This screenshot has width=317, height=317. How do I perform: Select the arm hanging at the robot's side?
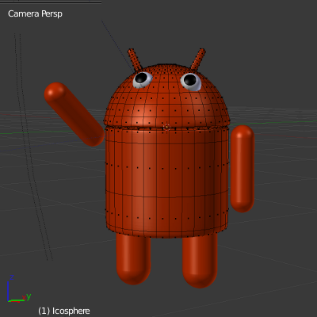(x=243, y=169)
